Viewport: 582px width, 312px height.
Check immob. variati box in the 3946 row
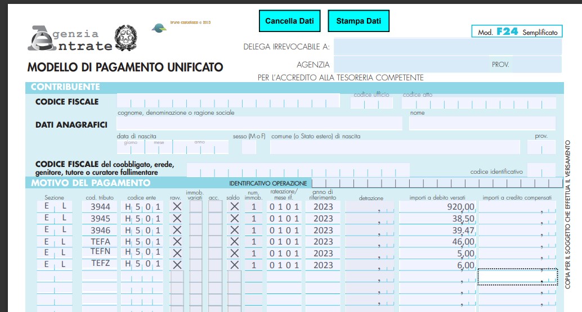tap(195, 230)
